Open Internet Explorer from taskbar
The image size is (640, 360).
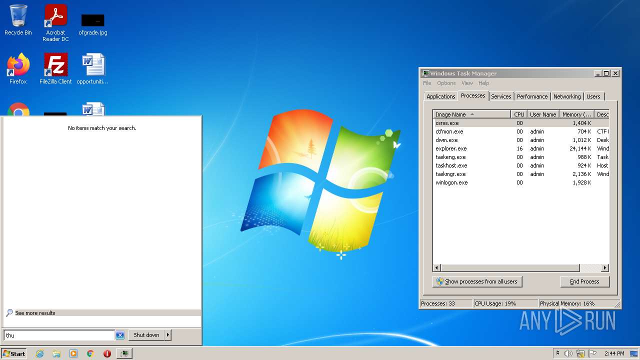coord(39,353)
